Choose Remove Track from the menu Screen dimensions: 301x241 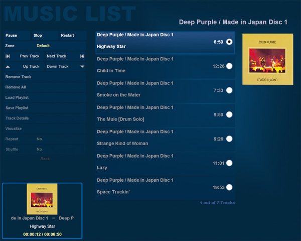tap(45, 77)
